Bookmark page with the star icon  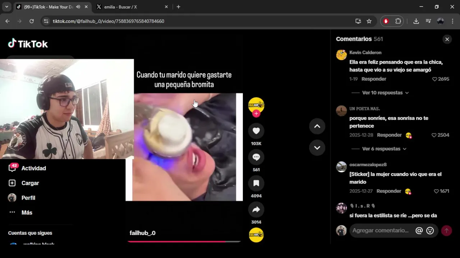(x=369, y=21)
